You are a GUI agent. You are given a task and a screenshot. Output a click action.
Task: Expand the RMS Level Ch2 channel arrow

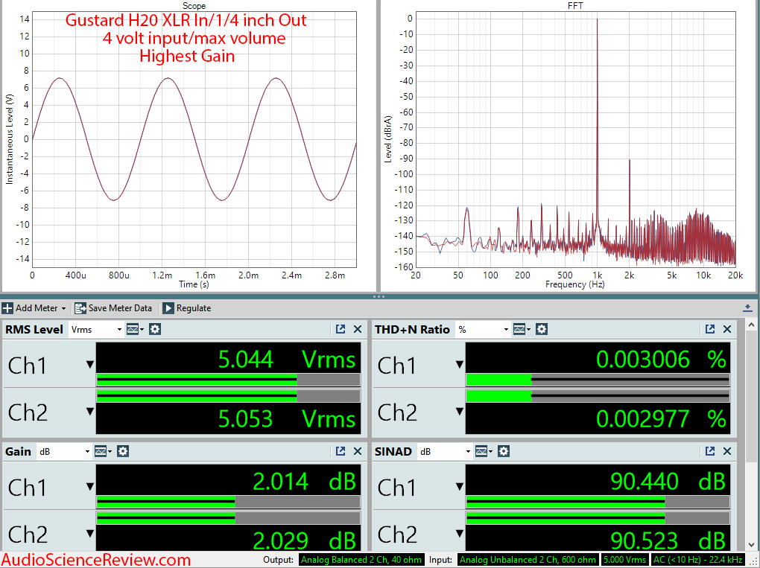90,412
